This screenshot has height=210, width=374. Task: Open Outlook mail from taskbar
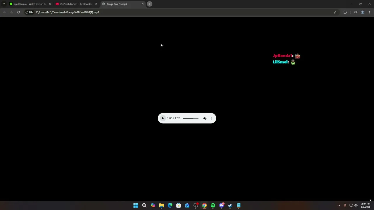(187, 205)
